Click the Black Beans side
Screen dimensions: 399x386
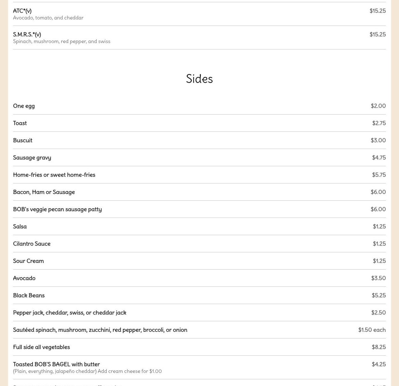tap(29, 295)
